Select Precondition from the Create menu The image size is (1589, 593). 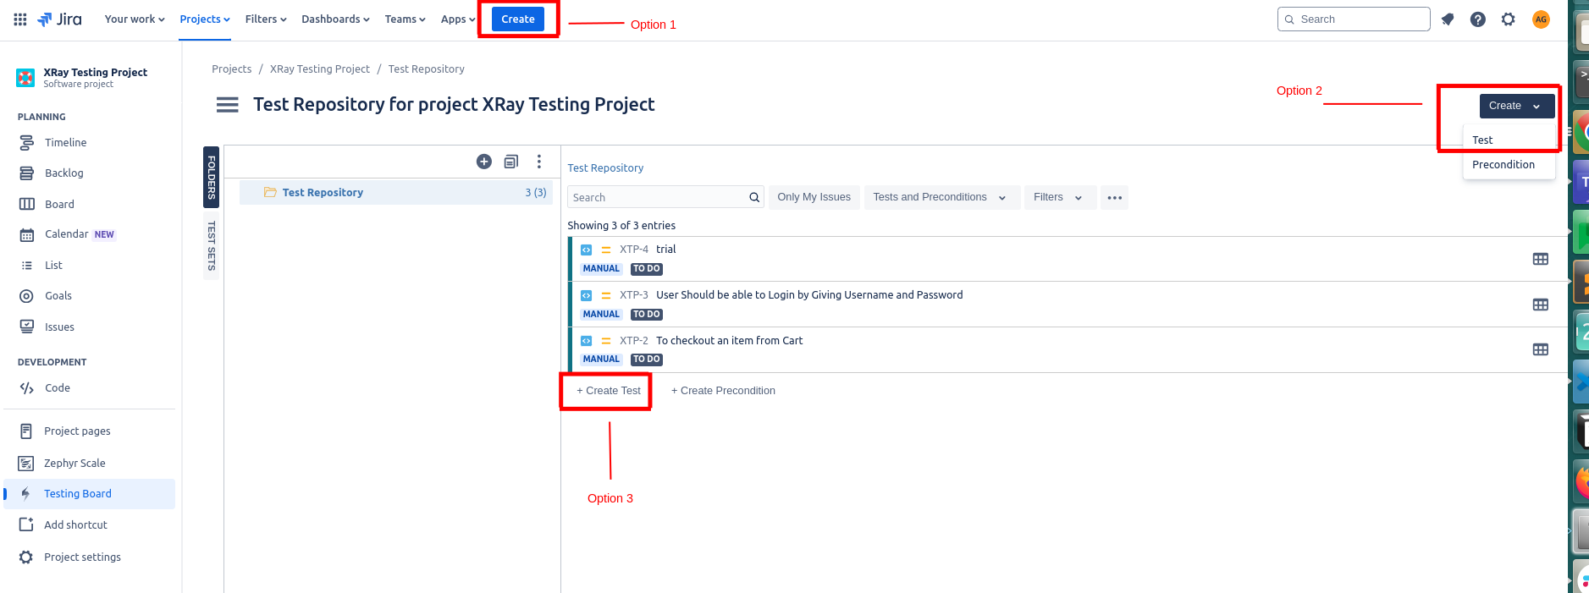point(1503,165)
